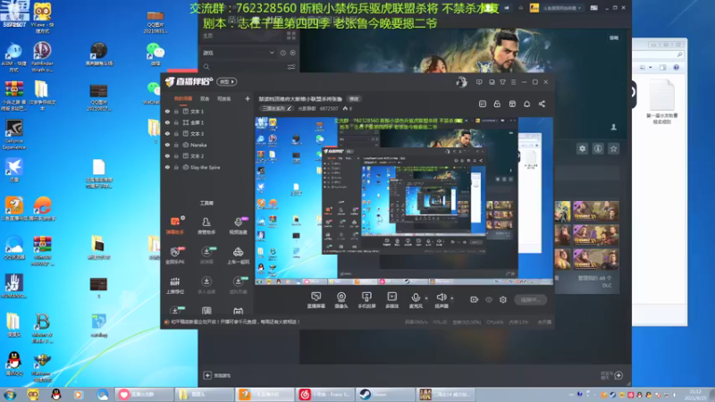
Task: Open the 多人连麦 download tool
Action: (x=206, y=285)
